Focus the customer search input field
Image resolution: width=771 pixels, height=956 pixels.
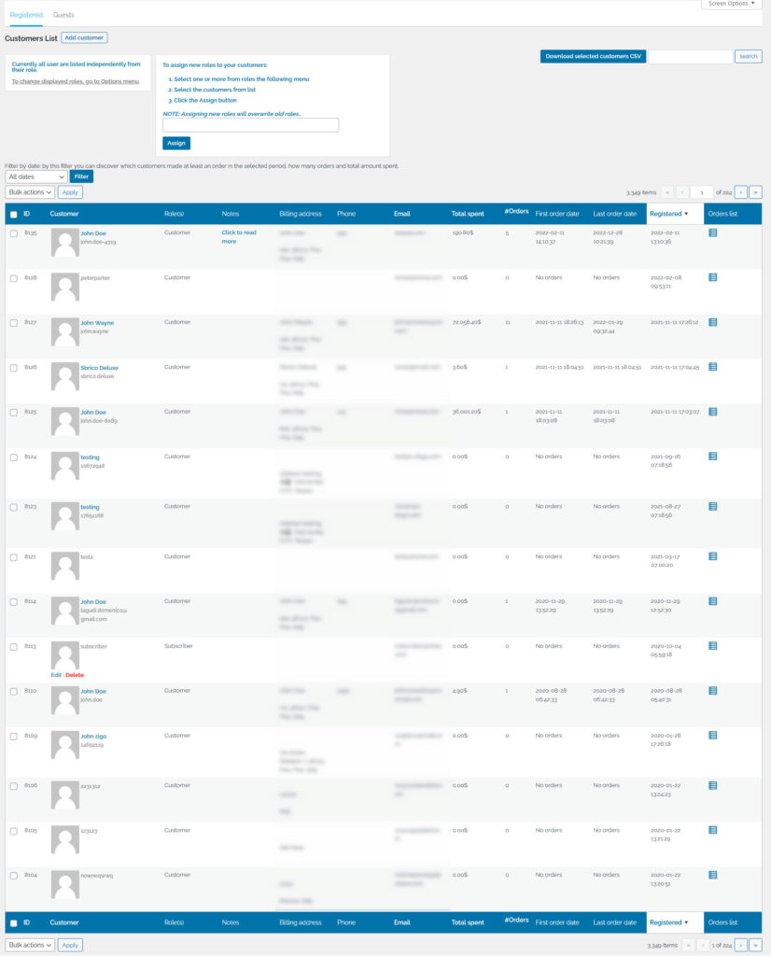690,57
